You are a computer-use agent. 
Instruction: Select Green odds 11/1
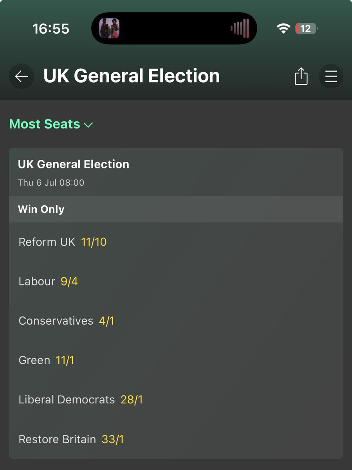click(65, 360)
